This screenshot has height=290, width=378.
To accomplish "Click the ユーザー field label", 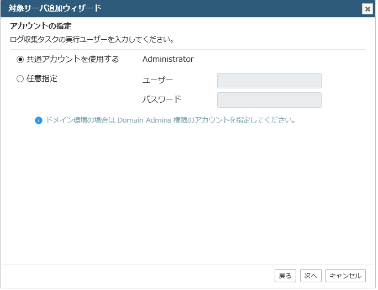I will click(159, 80).
